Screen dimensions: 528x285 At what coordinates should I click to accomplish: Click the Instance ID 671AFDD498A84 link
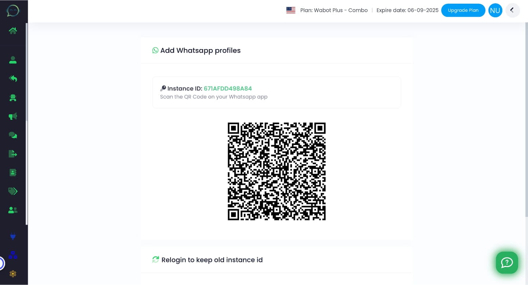[228, 89]
